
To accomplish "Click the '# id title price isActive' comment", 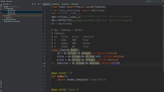I will tap(73, 37).
